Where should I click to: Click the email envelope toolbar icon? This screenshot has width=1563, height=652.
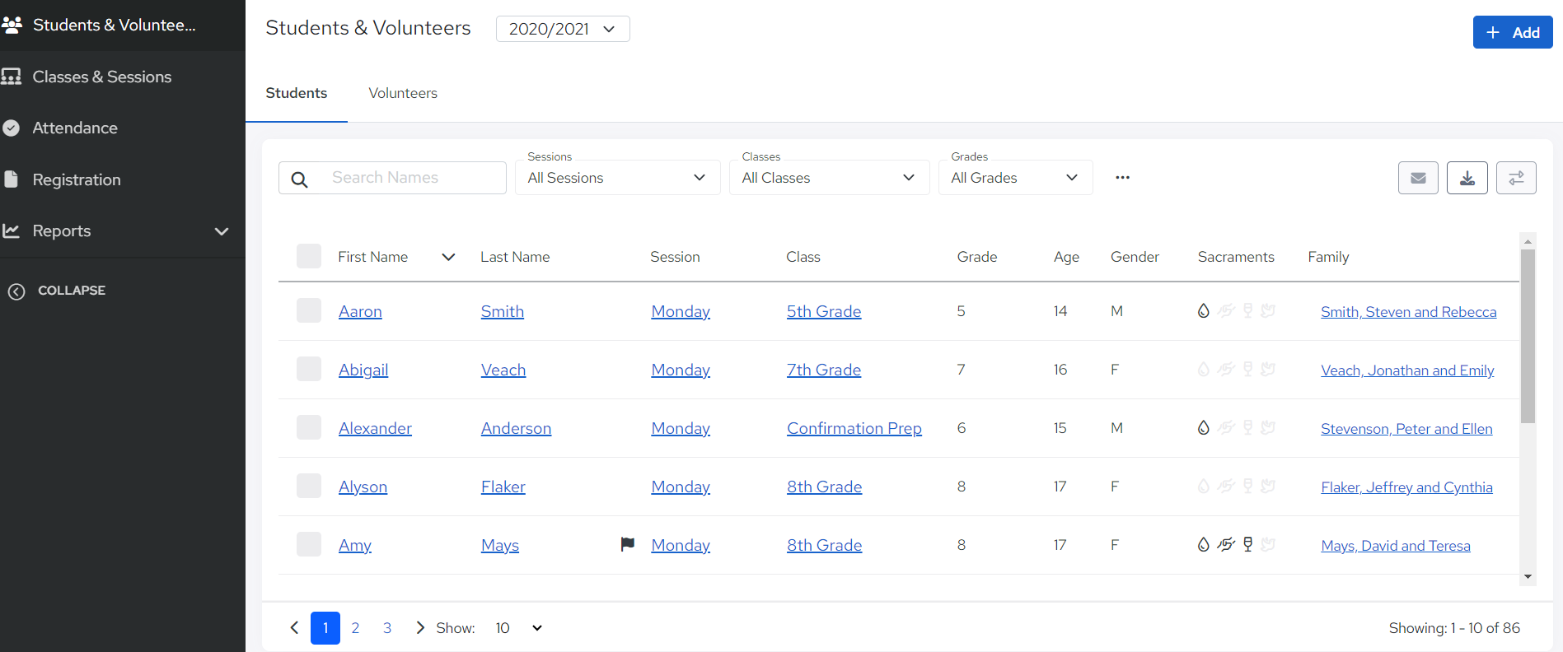pos(1418,178)
